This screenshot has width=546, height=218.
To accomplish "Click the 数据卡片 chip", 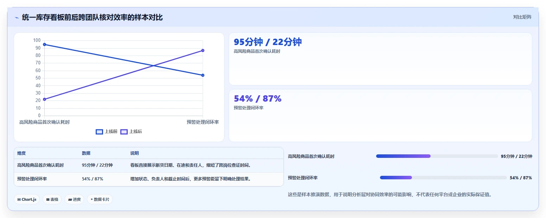I will tap(100, 199).
